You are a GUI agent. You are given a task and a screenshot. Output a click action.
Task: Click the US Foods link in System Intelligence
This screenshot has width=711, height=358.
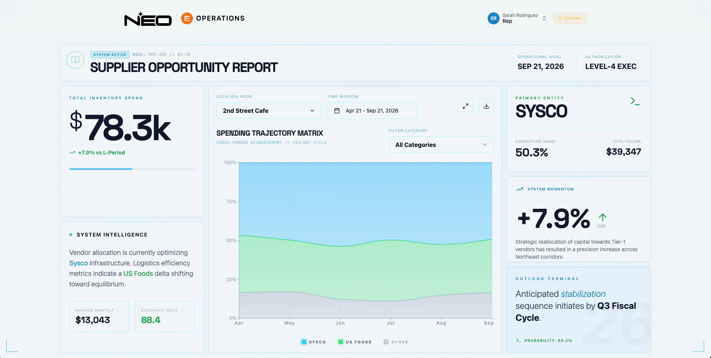click(x=138, y=274)
